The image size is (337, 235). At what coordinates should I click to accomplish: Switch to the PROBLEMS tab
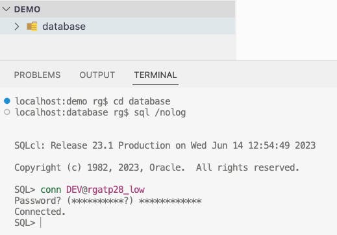(37, 75)
